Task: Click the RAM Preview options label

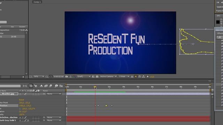Action: (220, 7)
